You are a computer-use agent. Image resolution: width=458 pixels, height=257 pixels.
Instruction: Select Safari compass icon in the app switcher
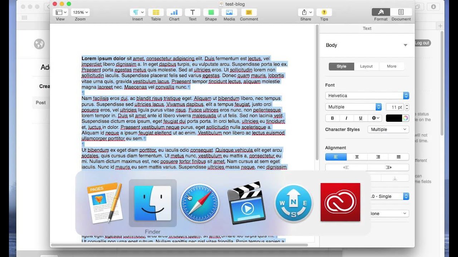200,203
